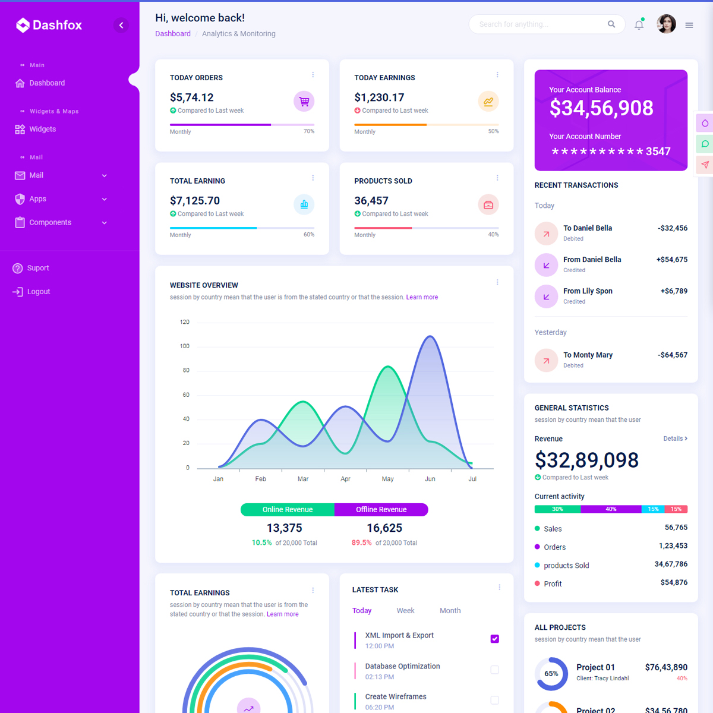The height and width of the screenshot is (713, 713).
Task: Click the Apps shield icon in sidebar
Action: 20,199
